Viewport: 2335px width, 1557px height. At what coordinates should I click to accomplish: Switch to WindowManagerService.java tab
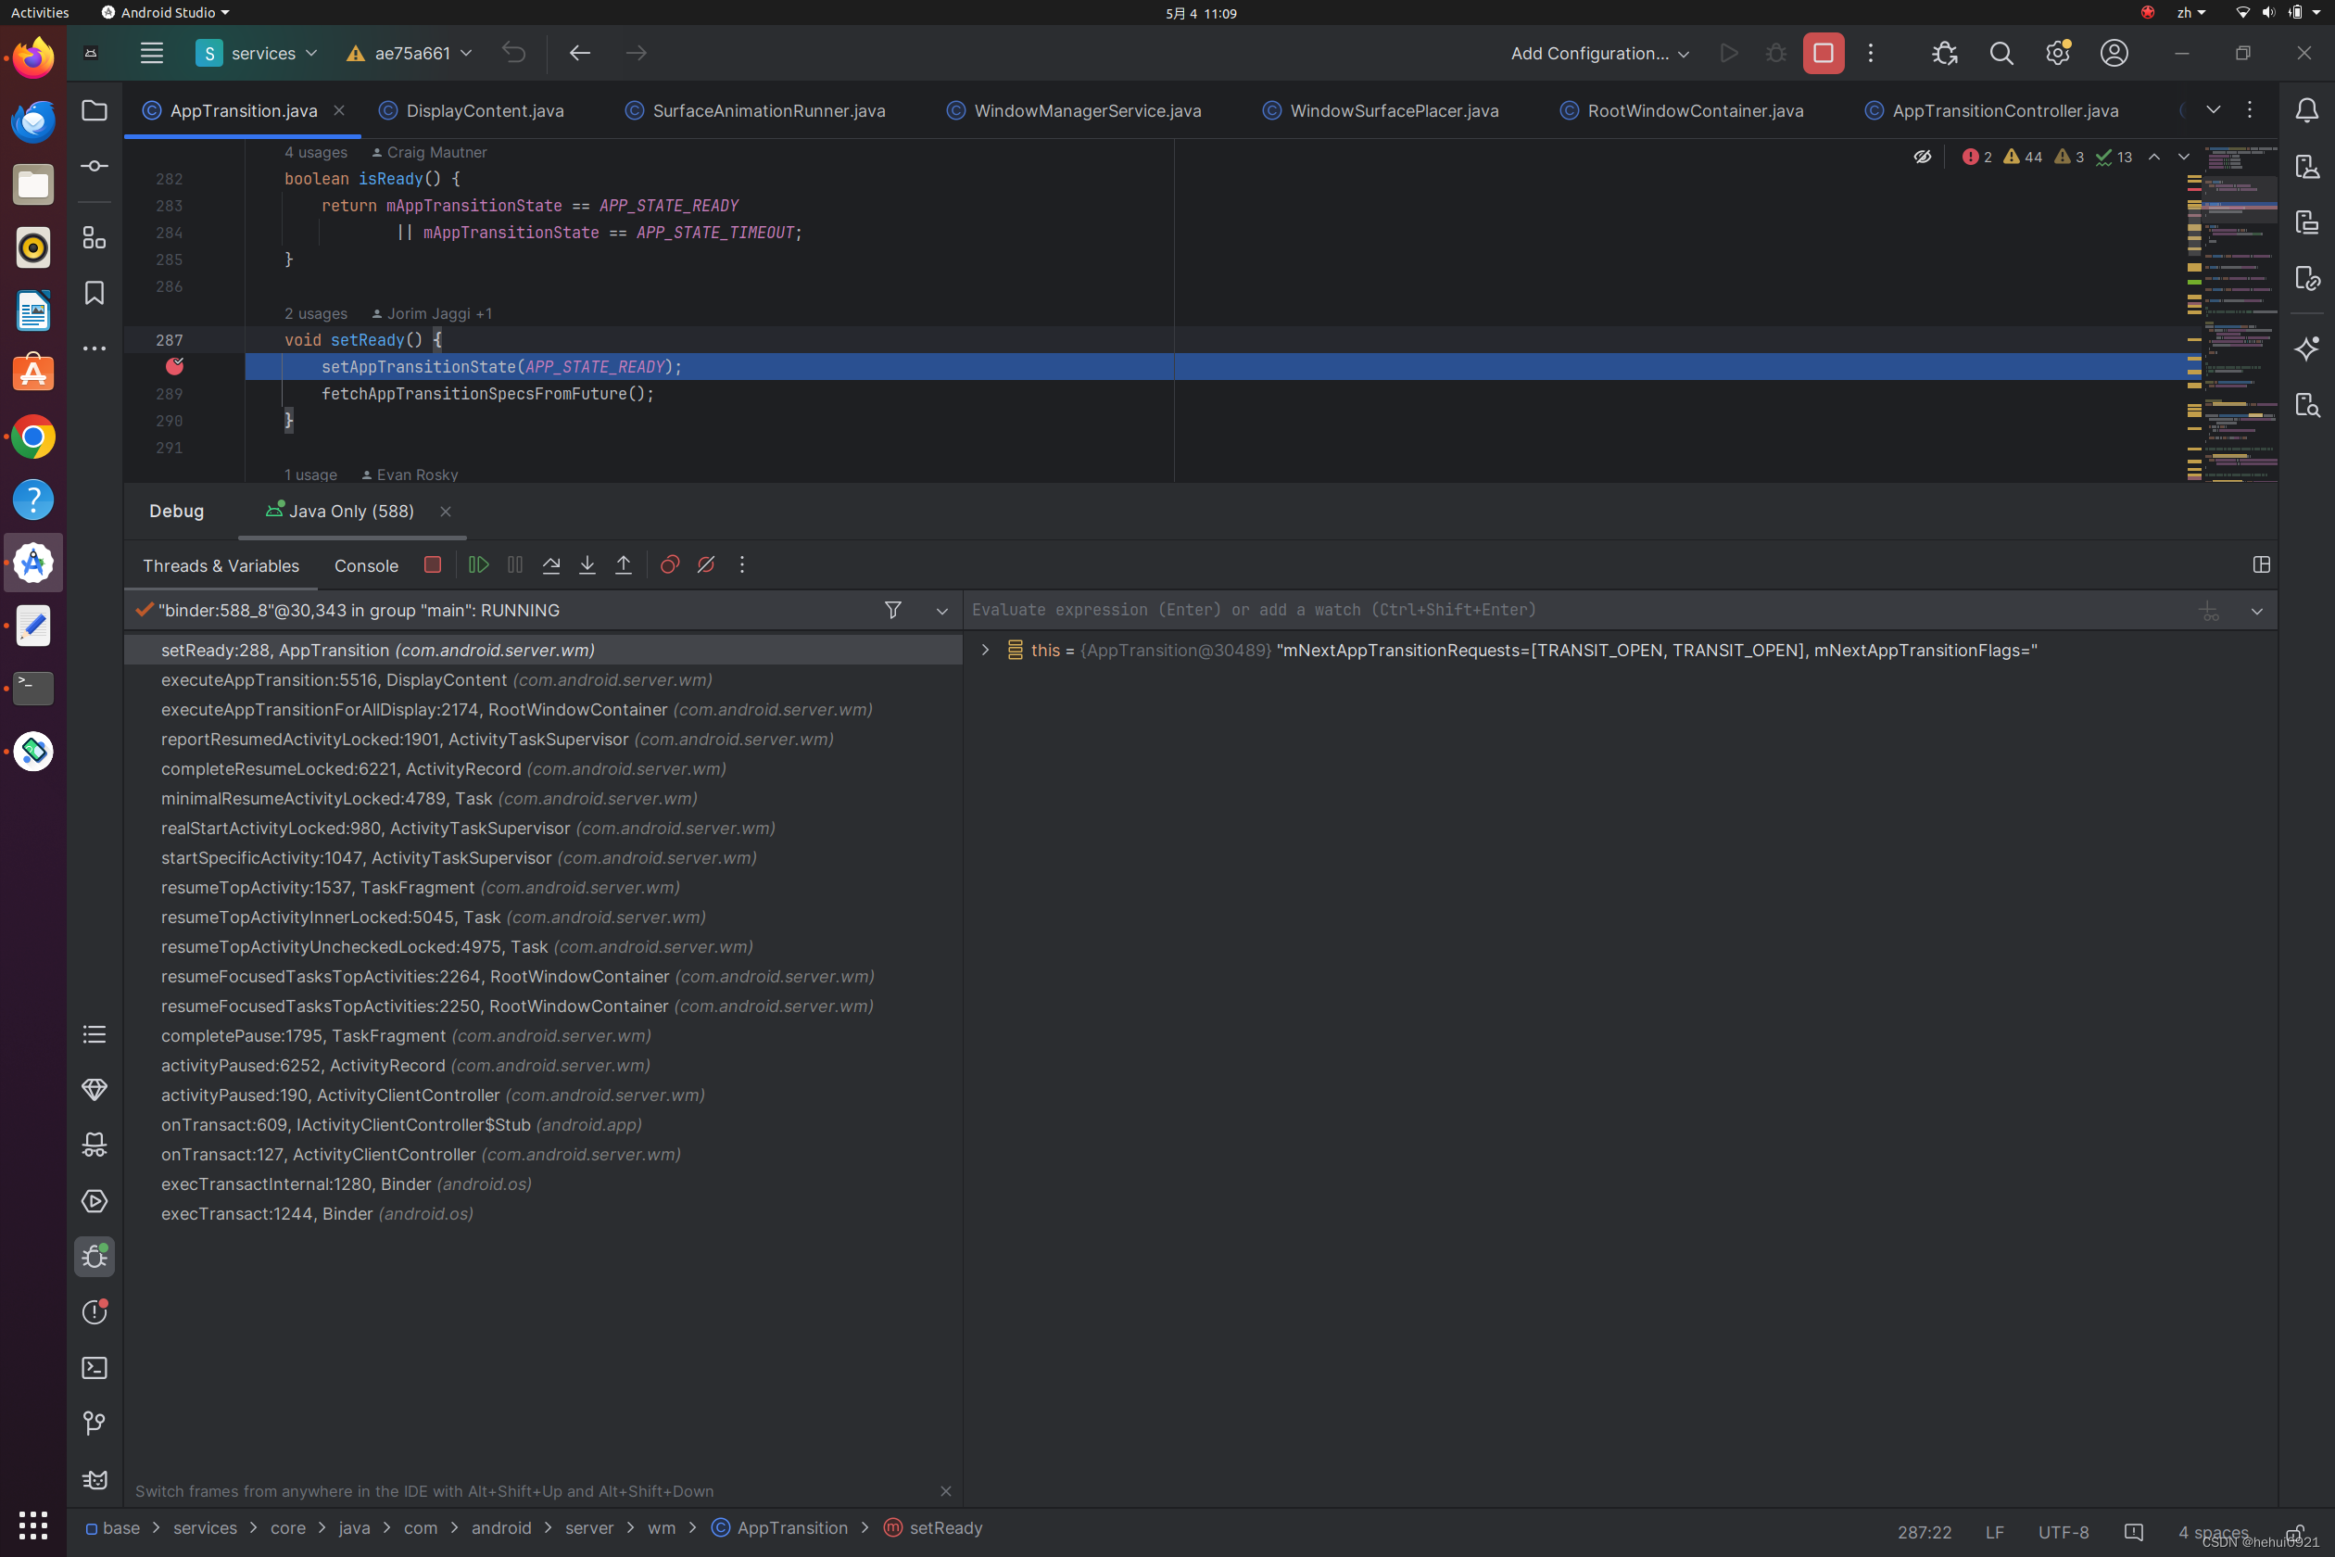coord(1074,110)
